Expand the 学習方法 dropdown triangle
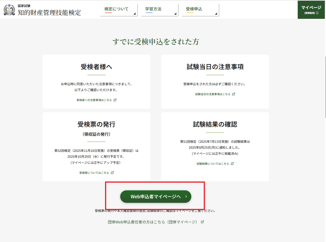 pyautogui.click(x=175, y=14)
